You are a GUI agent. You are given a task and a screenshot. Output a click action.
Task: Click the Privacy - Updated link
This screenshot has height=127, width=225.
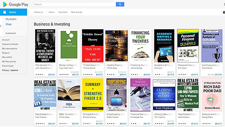10,70
